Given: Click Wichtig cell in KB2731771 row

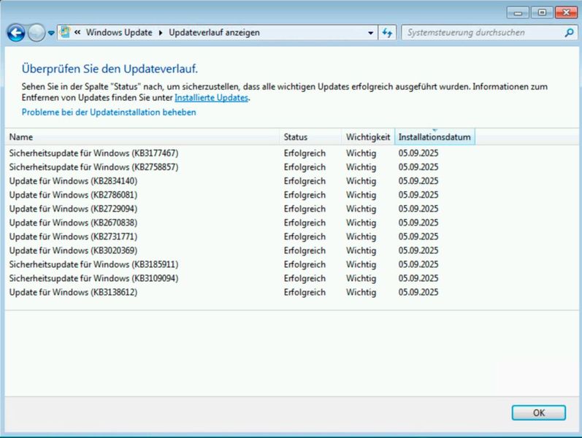Looking at the screenshot, I should [x=361, y=237].
